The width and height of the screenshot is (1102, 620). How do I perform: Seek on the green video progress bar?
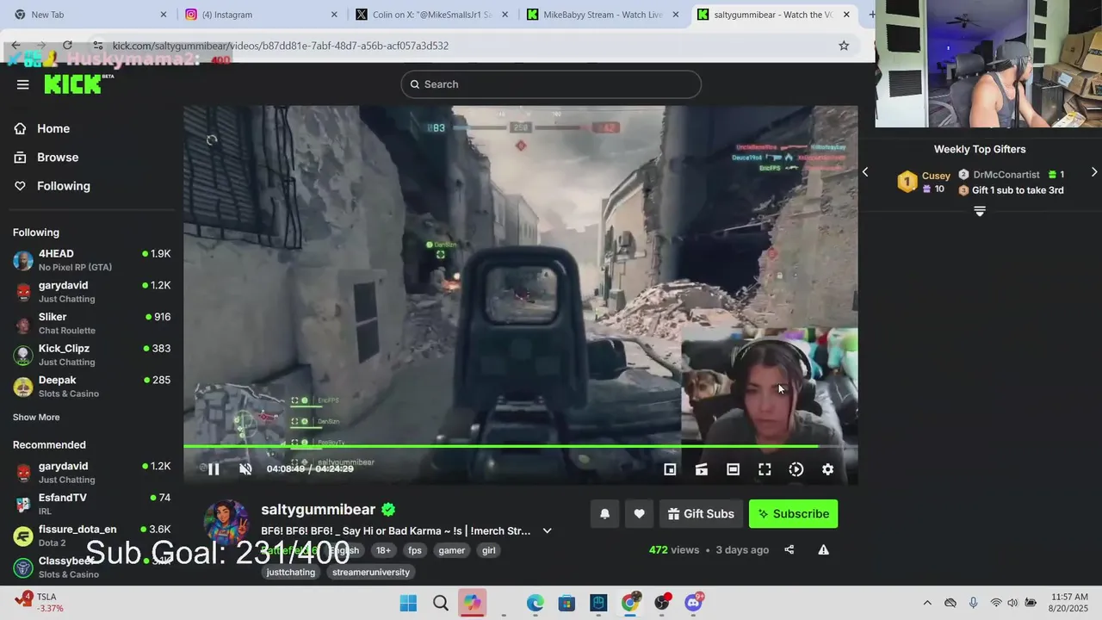tap(520, 446)
